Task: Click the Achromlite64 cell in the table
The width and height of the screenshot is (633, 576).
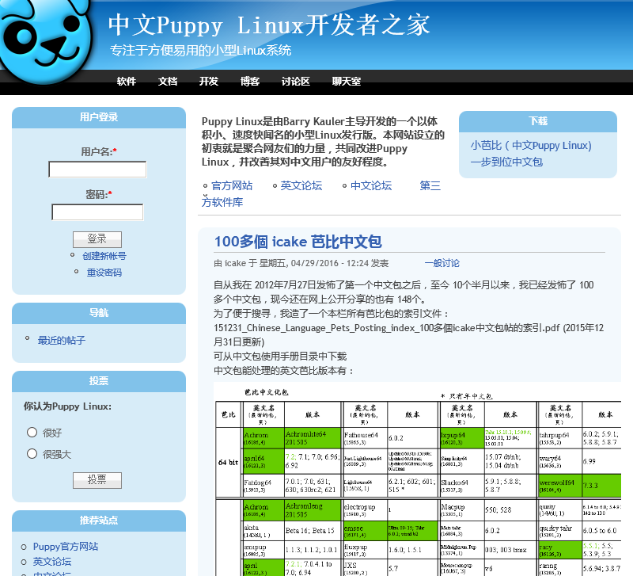Action: (313, 438)
